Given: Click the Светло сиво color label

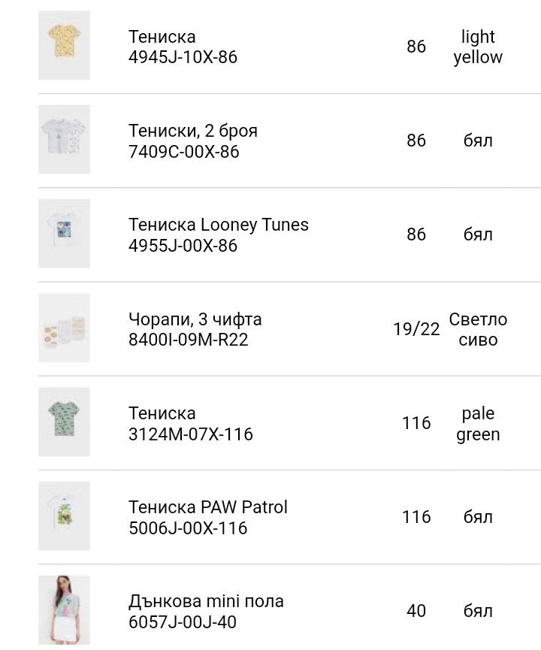Looking at the screenshot, I should [478, 329].
